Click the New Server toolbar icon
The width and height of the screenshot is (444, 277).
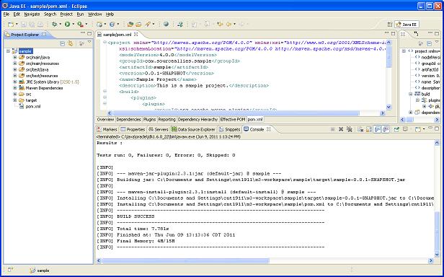click(99, 25)
